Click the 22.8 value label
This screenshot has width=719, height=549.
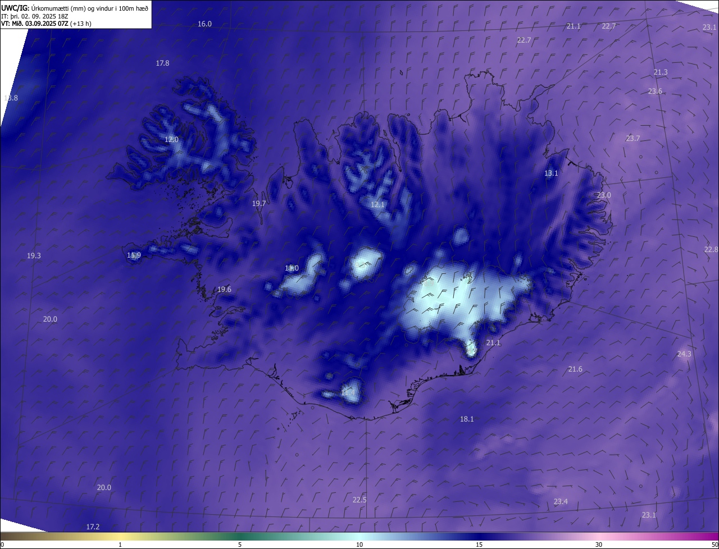(711, 249)
